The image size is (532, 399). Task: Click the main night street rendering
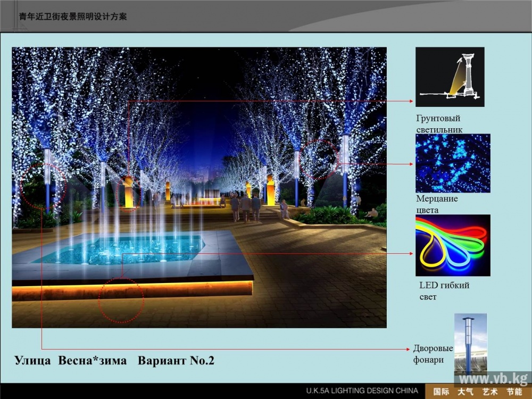pyautogui.click(x=199, y=188)
